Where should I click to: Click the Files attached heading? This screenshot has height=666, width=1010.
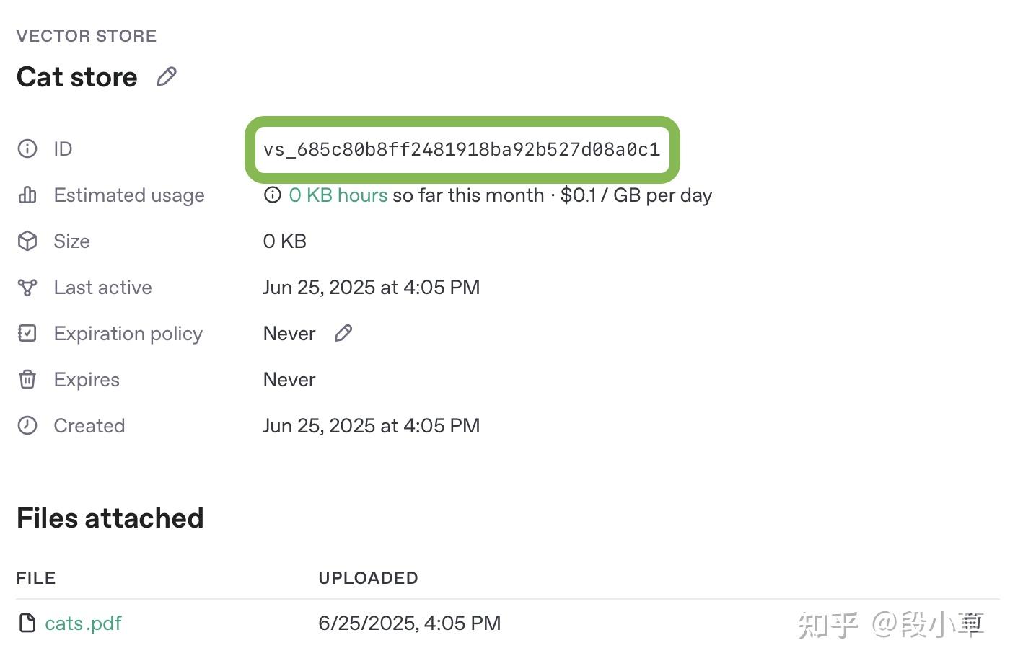coord(110,518)
